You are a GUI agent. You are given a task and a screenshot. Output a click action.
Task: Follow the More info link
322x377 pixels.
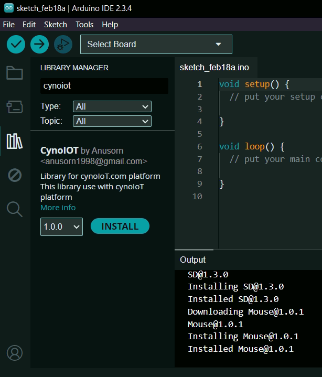[x=58, y=208]
